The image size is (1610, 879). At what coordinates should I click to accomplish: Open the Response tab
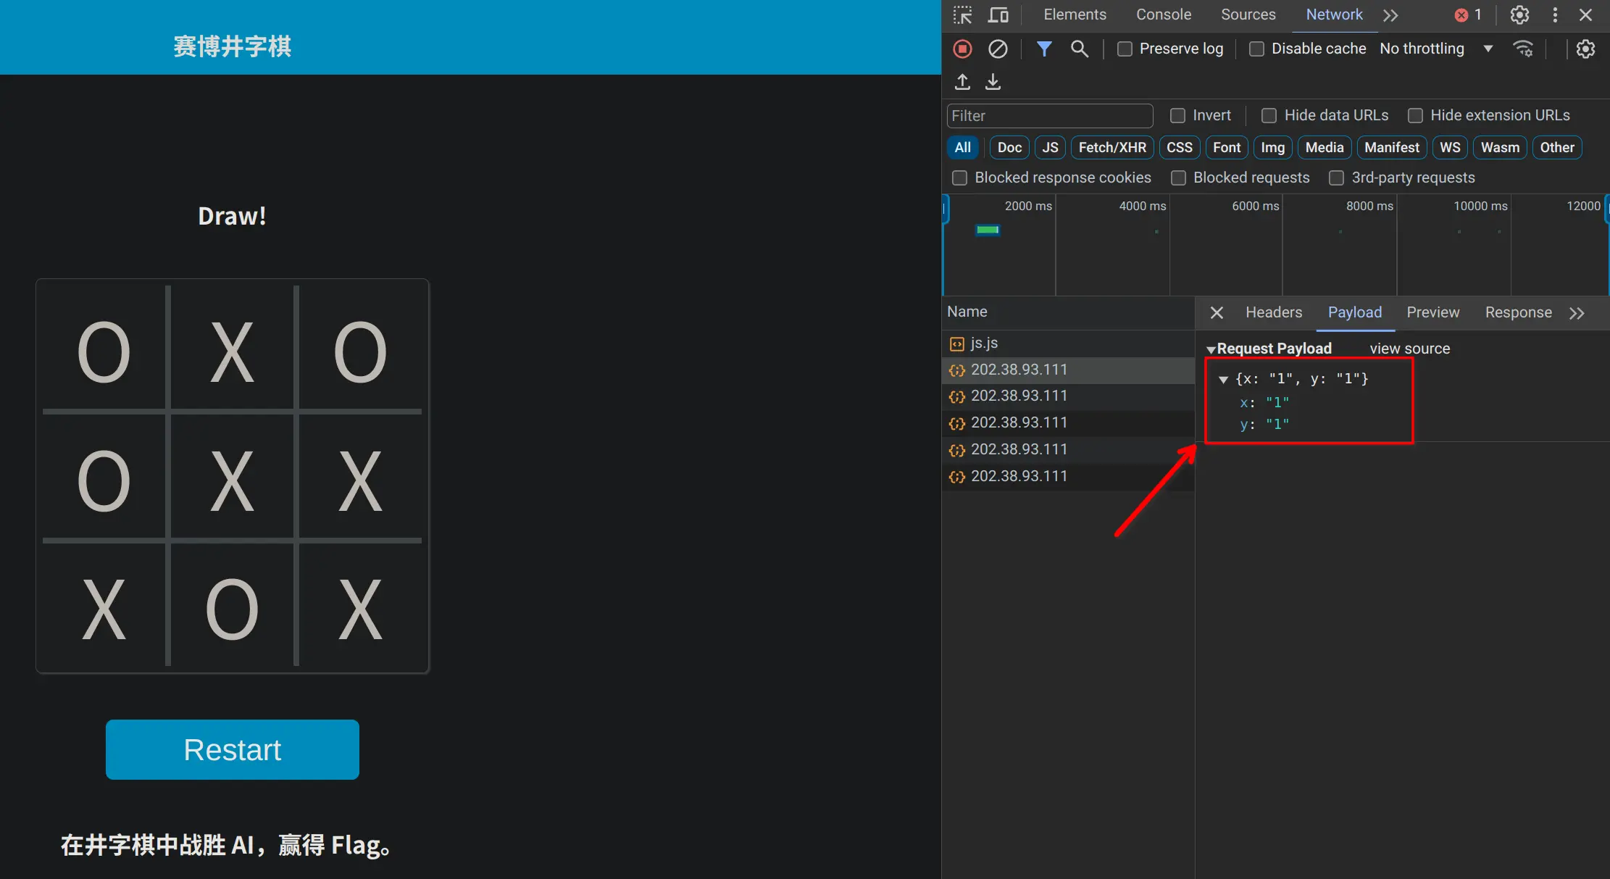point(1518,312)
